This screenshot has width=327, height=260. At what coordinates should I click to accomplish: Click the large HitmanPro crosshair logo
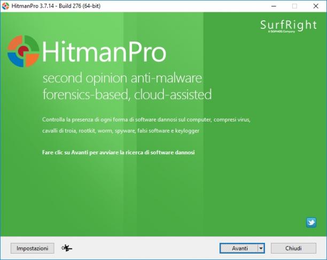pos(23,51)
